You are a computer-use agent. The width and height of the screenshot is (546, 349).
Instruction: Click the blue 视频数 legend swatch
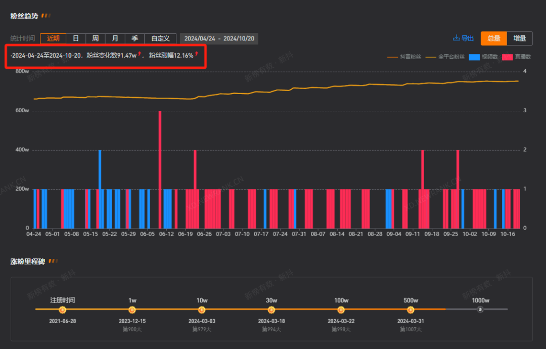[474, 57]
